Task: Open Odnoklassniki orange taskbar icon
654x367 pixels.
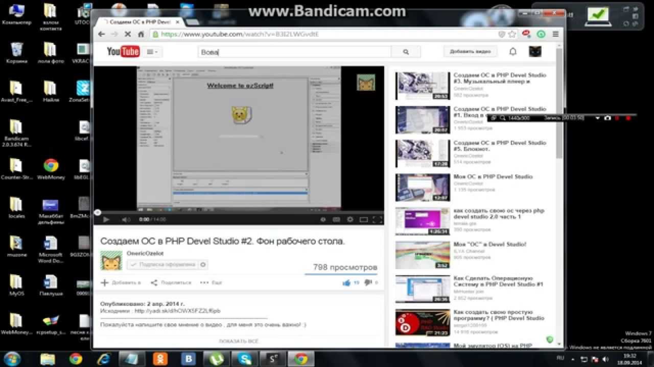Action: [160, 359]
